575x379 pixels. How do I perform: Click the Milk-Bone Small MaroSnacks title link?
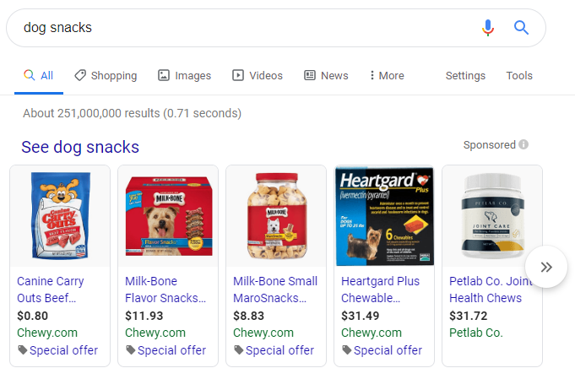tap(275, 290)
